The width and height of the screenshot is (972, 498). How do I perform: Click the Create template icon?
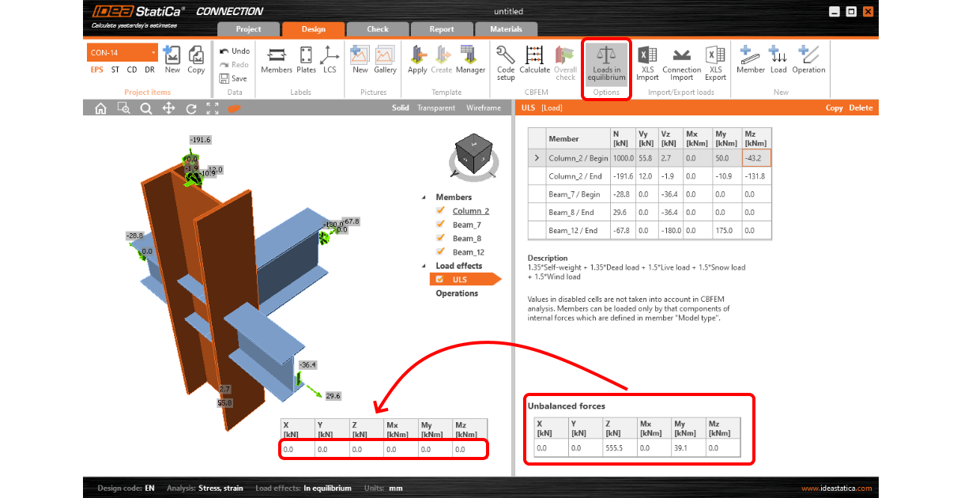click(x=441, y=60)
